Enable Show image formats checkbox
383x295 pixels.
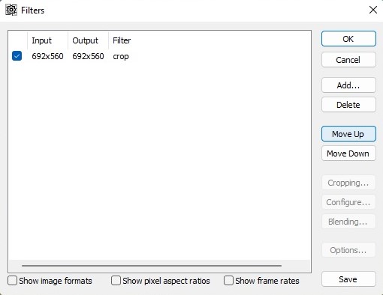point(12,281)
